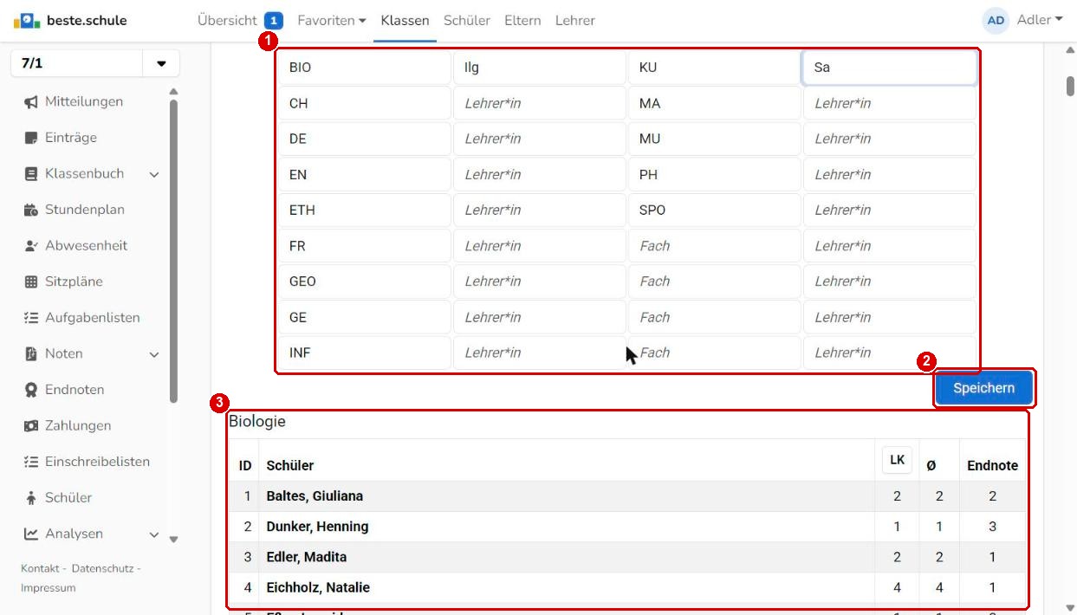The width and height of the screenshot is (1077, 615).
Task: Click the AD user avatar
Action: click(996, 20)
